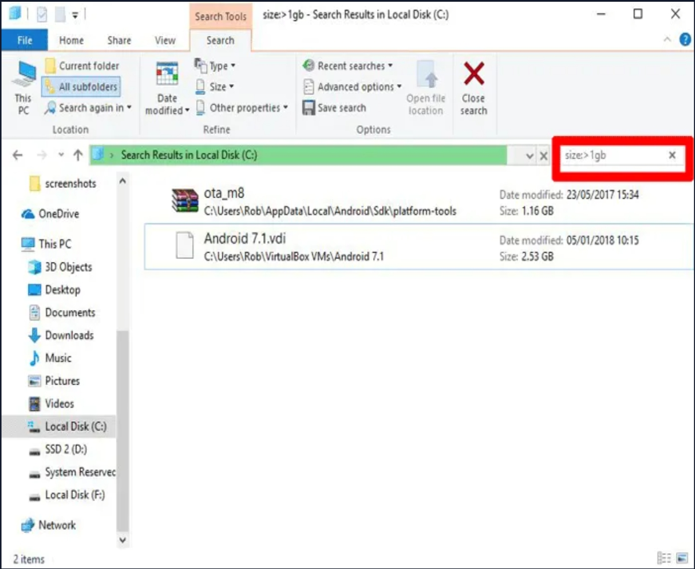Open Recent searches dropdown
Viewport: 695px width, 569px height.
click(x=348, y=66)
